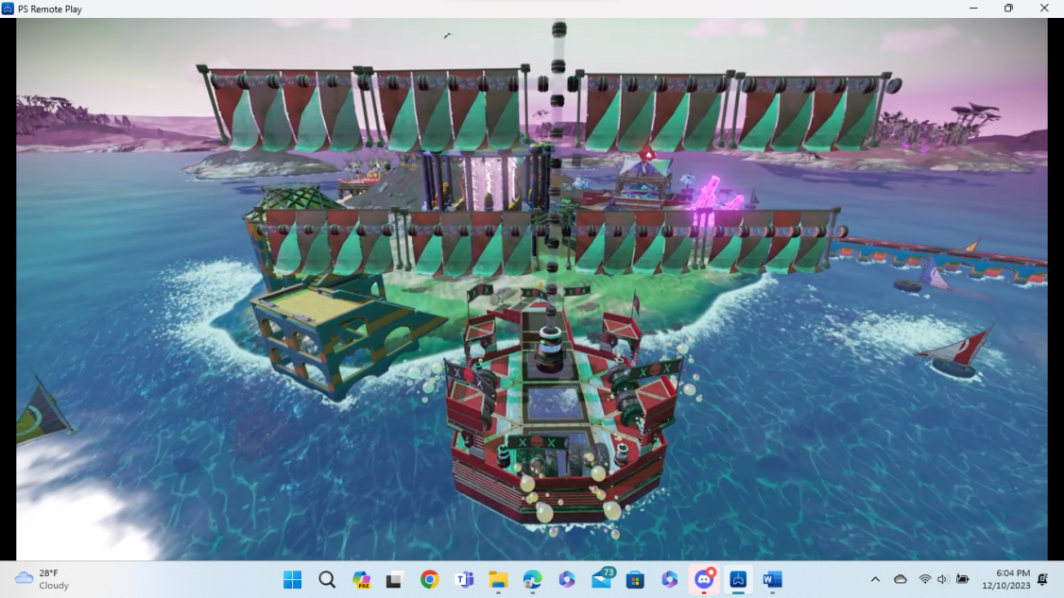The height and width of the screenshot is (598, 1064).
Task: Open Mail app with 73 unread
Action: 601,579
